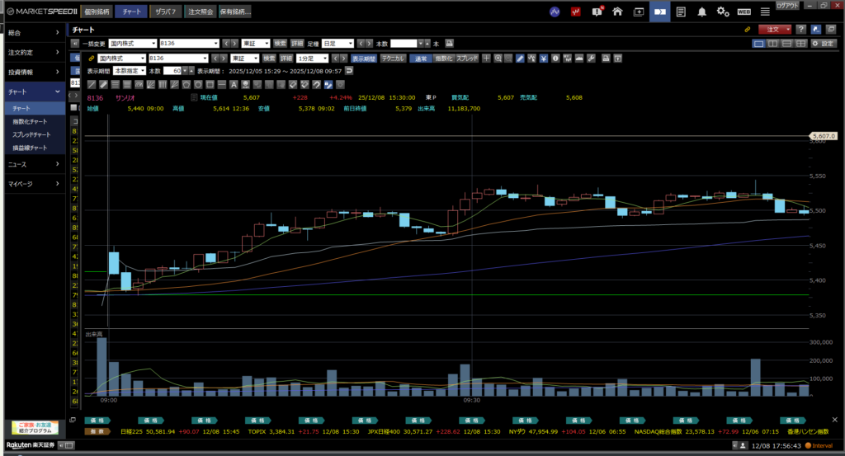
Task: Click the ログアウト logout button
Action: pyautogui.click(x=787, y=6)
